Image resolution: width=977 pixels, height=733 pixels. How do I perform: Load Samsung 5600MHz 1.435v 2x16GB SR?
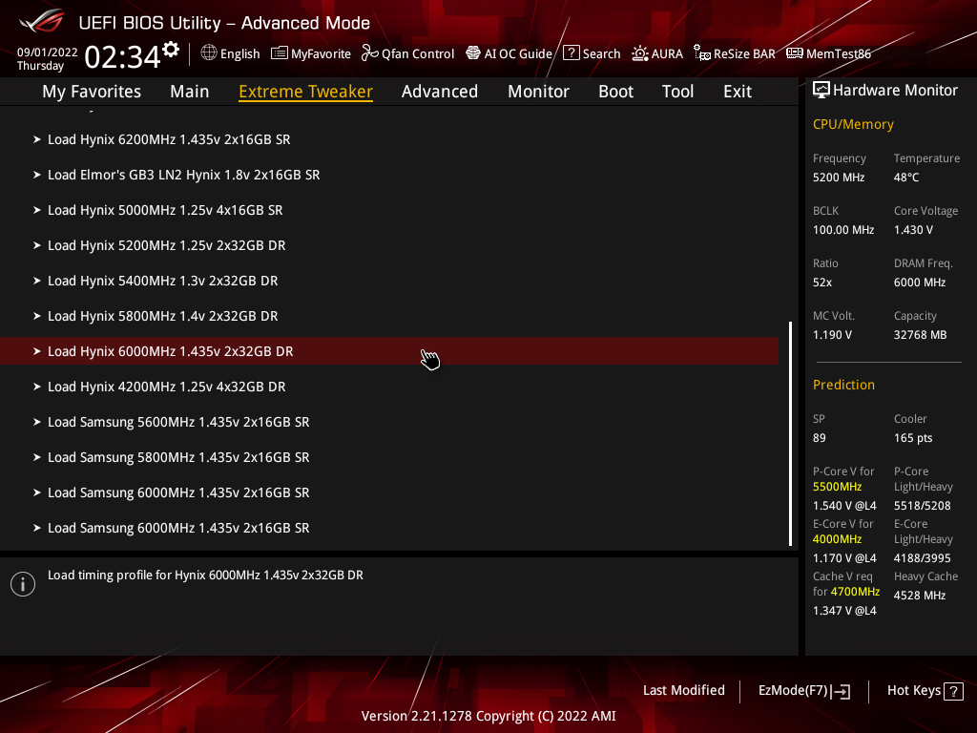(x=389, y=422)
